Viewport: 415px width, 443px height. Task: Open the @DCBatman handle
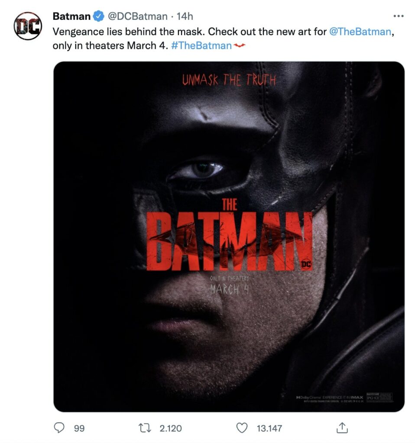tap(138, 16)
